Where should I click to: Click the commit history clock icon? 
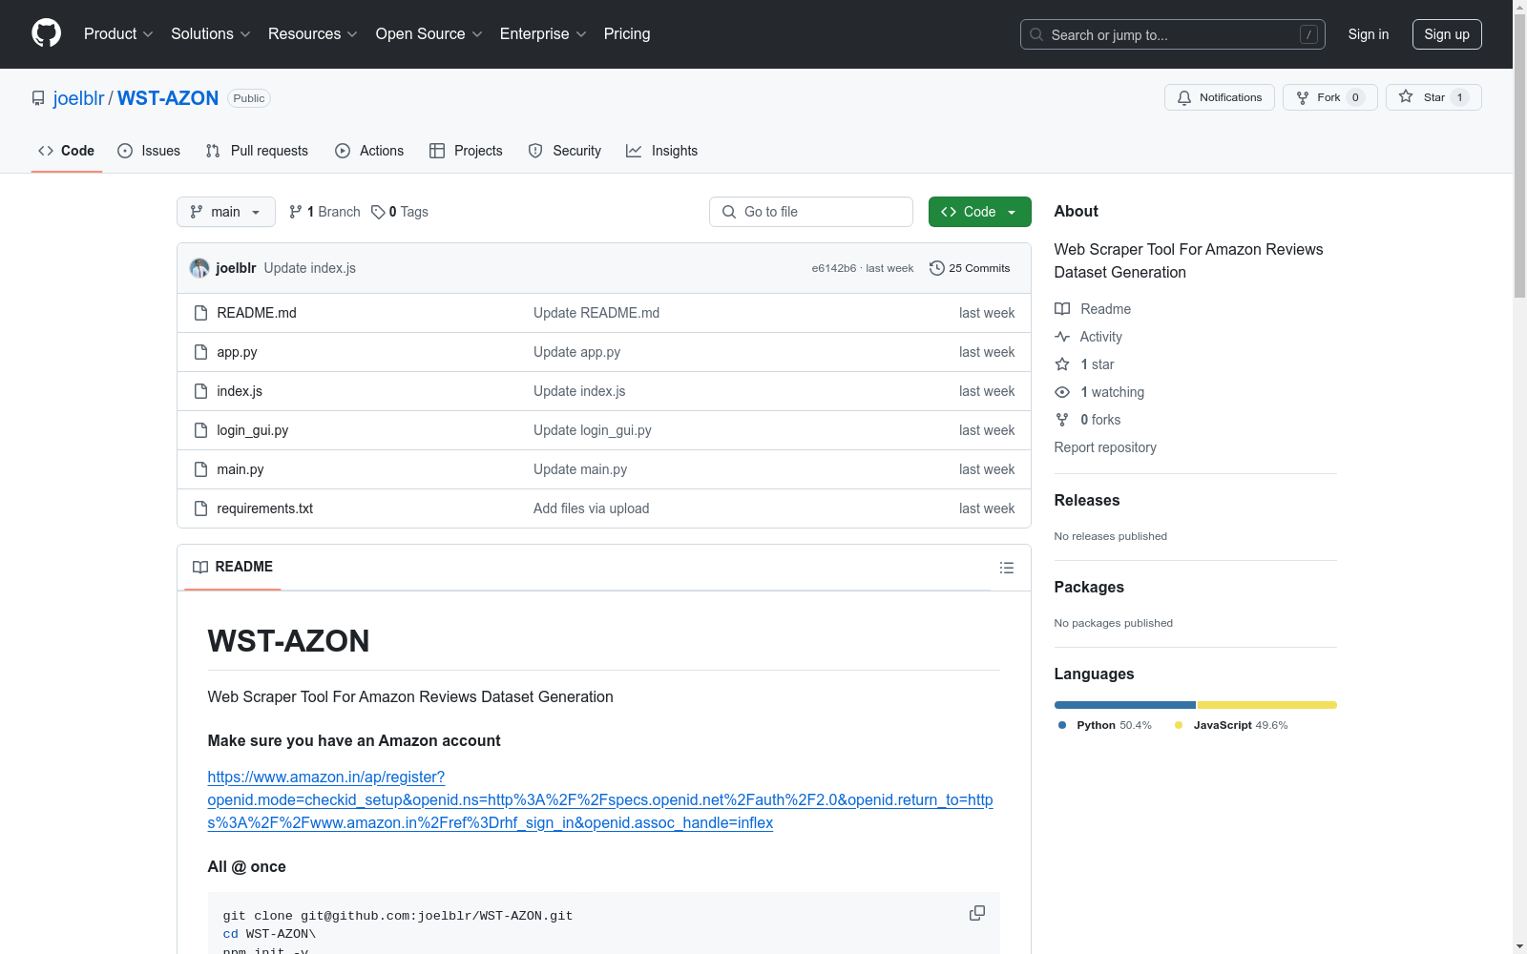pos(936,268)
